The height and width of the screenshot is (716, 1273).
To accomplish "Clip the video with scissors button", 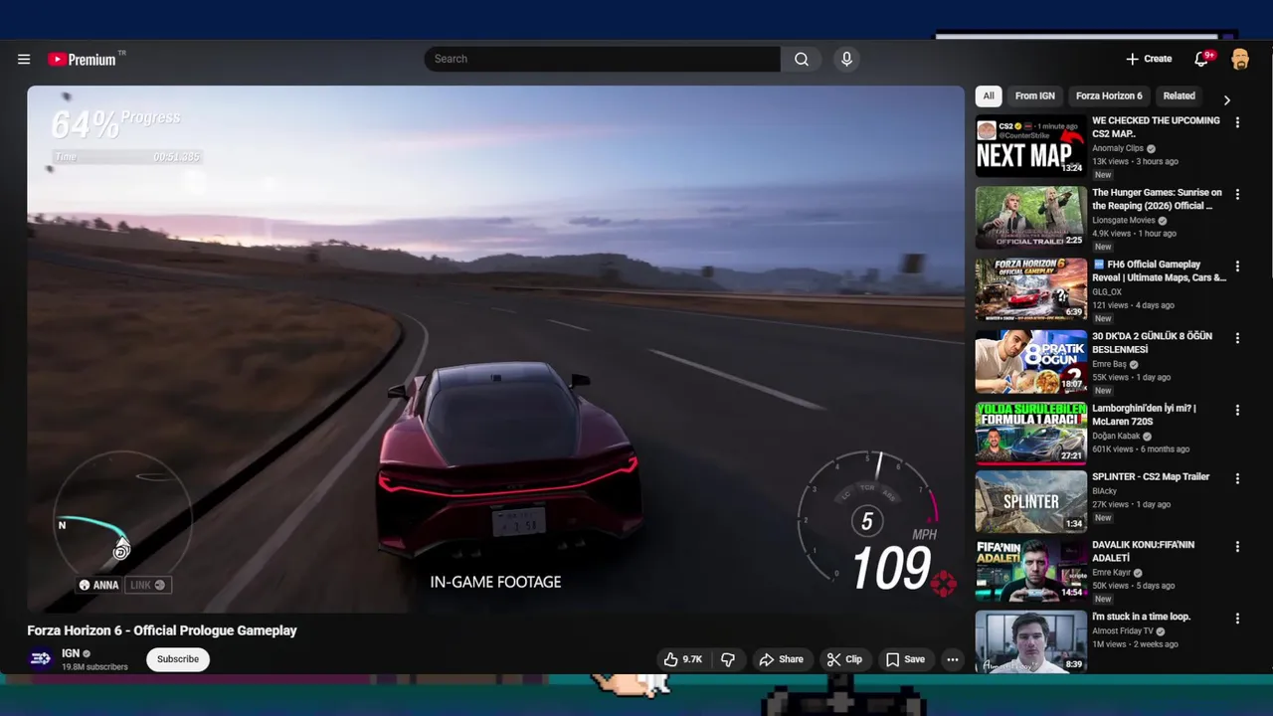I will 844,659.
